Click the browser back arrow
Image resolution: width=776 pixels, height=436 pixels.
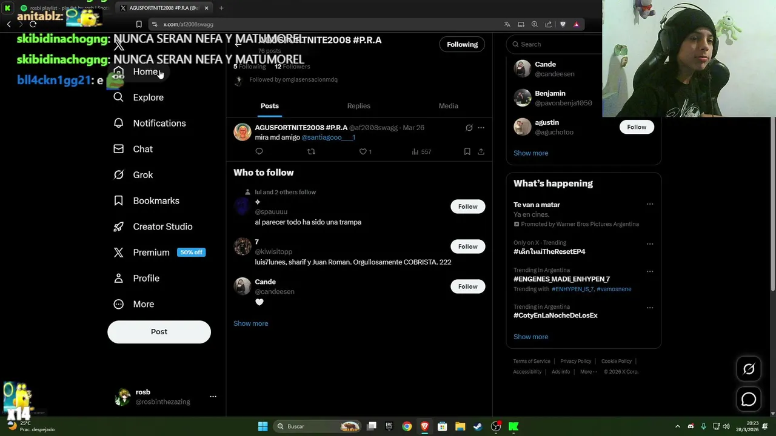tap(8, 24)
